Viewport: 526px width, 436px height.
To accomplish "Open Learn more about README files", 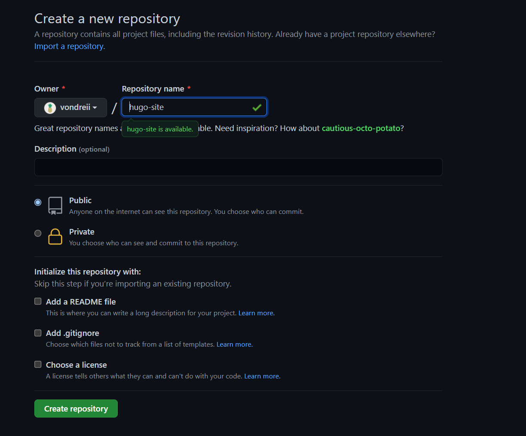I will tap(256, 313).
